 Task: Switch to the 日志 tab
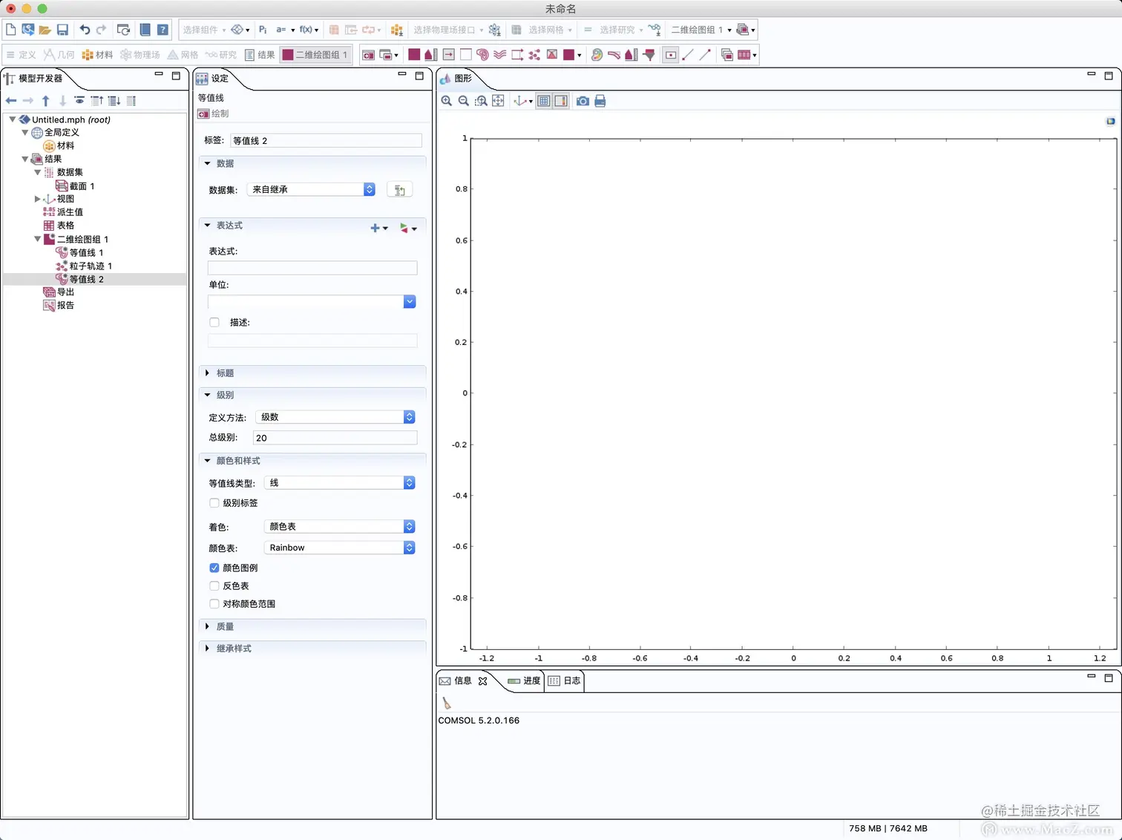(565, 681)
